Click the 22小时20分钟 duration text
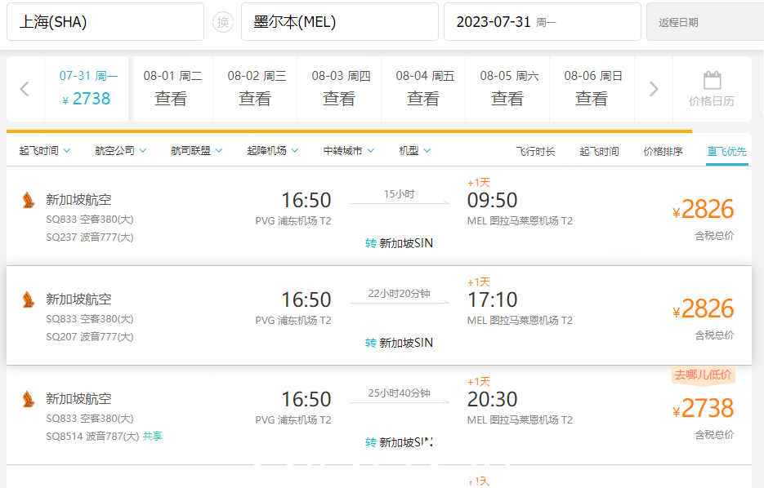This screenshot has height=488, width=764. pyautogui.click(x=399, y=294)
